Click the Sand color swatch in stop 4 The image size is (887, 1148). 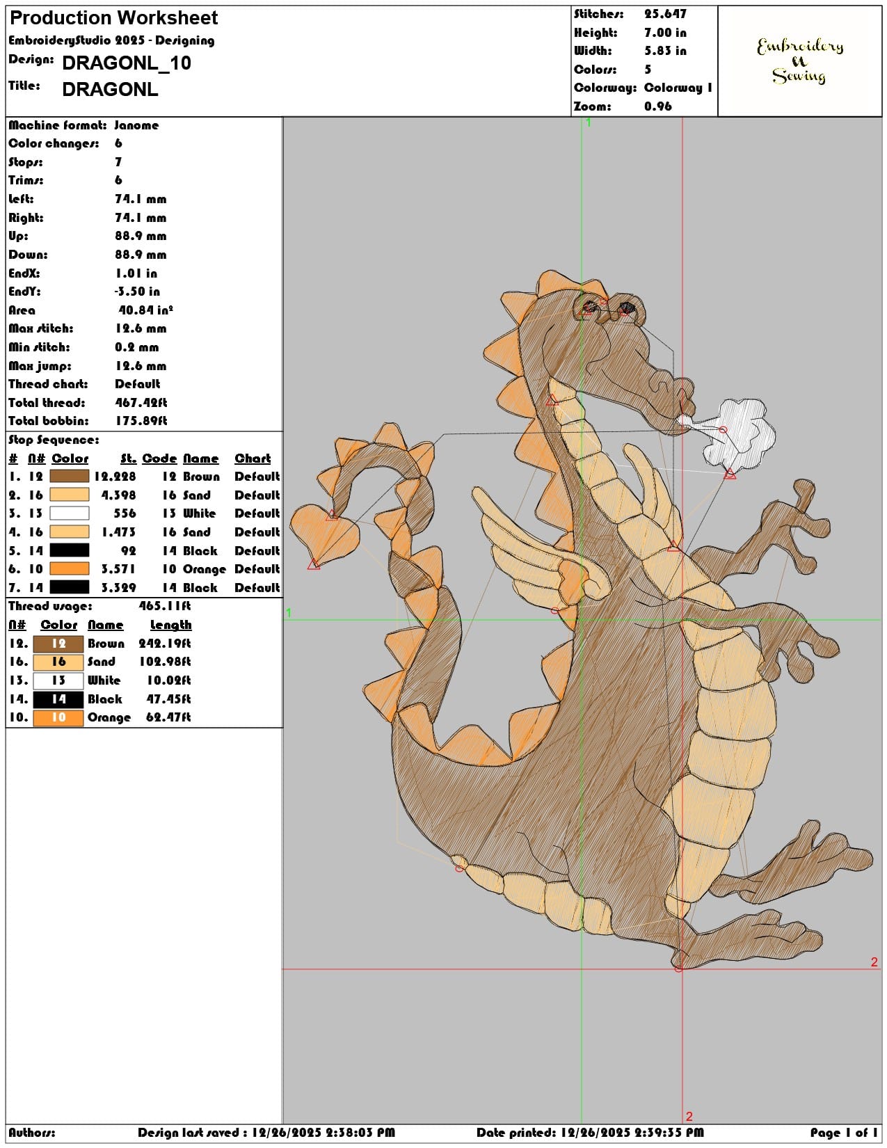pos(70,532)
